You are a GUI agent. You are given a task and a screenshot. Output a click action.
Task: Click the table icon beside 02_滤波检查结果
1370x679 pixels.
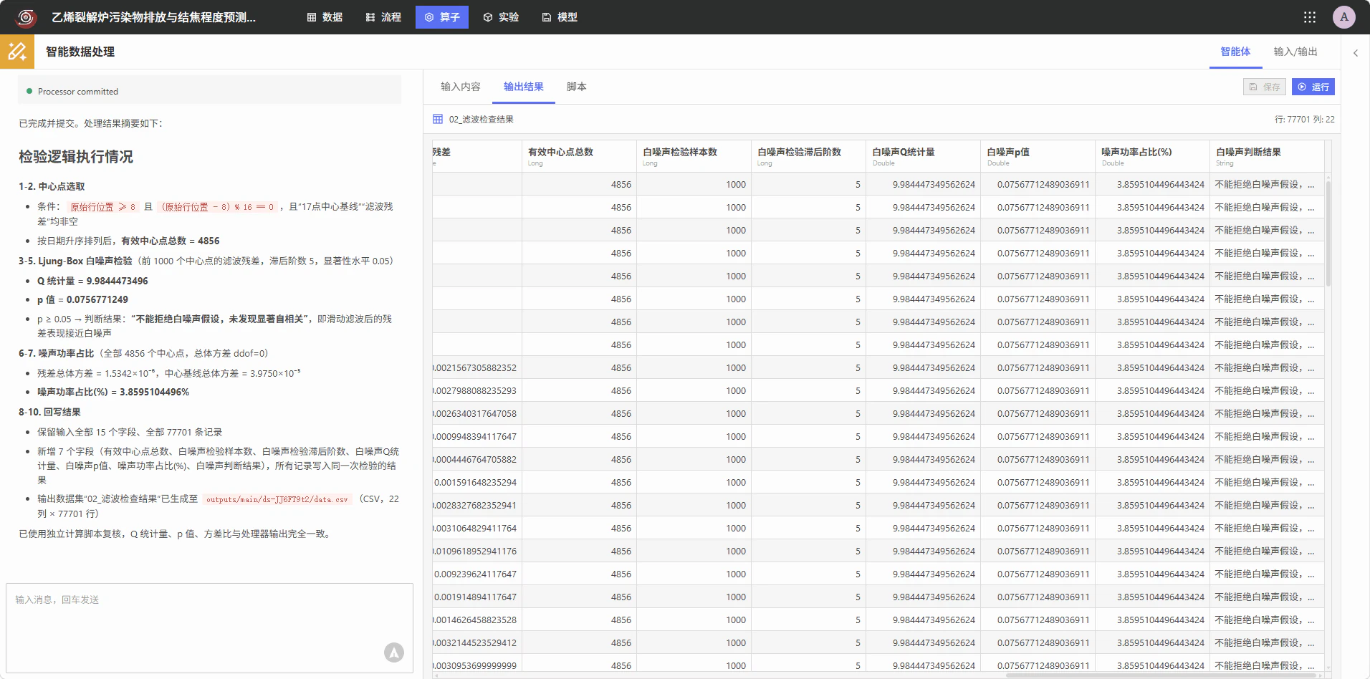click(x=438, y=119)
